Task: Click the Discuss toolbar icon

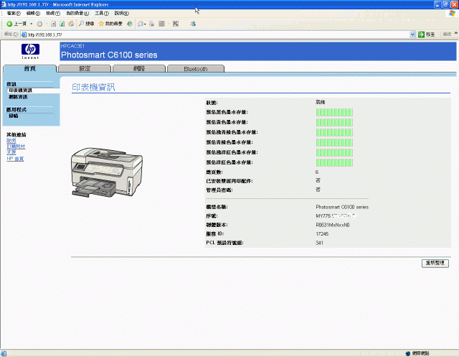Action: point(176,24)
